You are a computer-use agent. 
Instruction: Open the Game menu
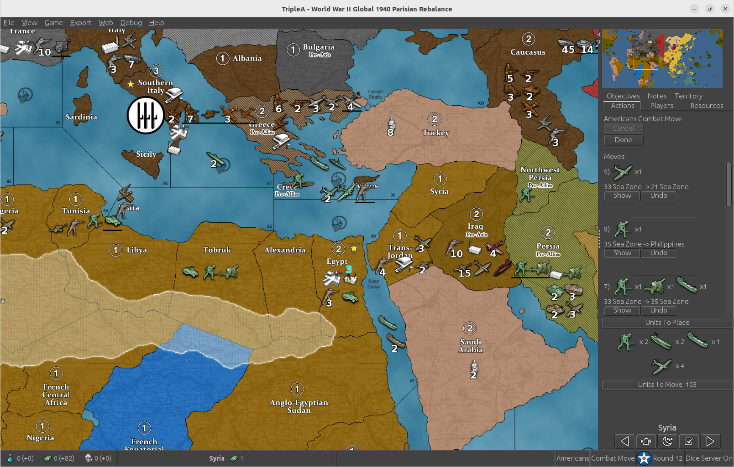point(53,23)
